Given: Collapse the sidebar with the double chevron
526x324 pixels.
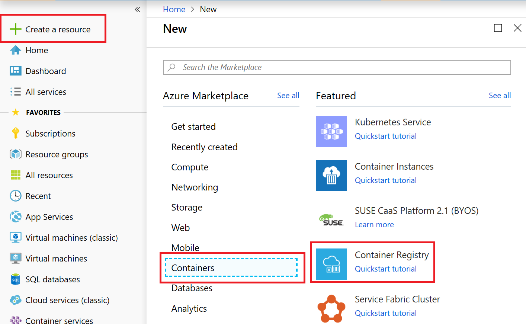Looking at the screenshot, I should (137, 10).
